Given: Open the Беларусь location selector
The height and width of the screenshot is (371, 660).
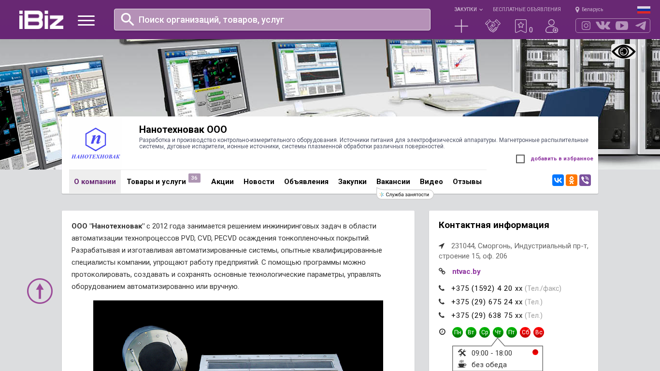Looking at the screenshot, I should pos(589,9).
